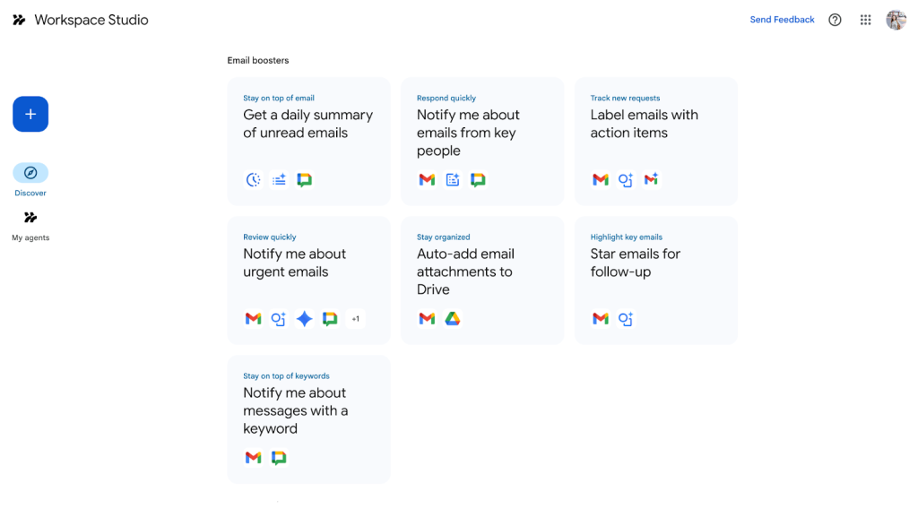Click Google Drive icon in Auto-add attachments card

(x=453, y=319)
